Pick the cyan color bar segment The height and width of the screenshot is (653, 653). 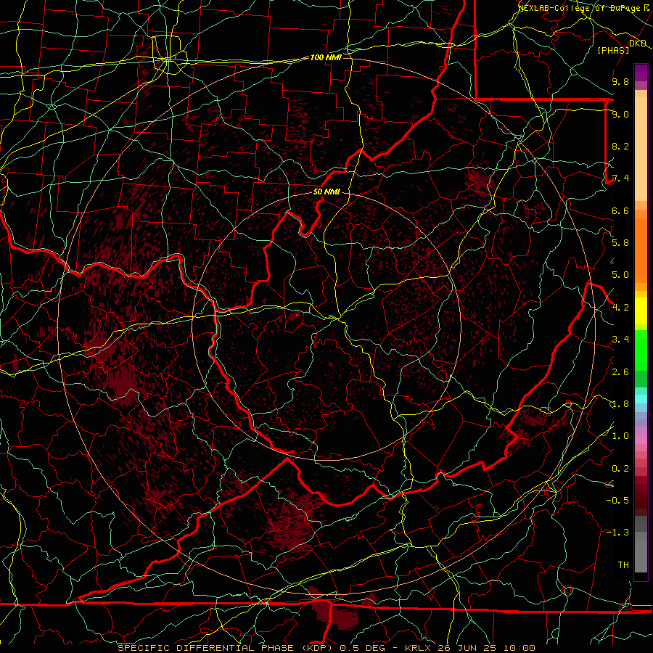pos(641,399)
